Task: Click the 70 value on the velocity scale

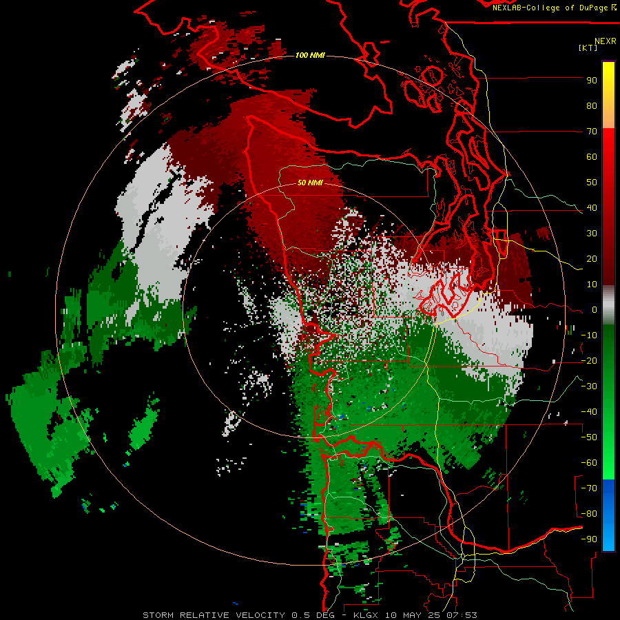Action: 592,132
